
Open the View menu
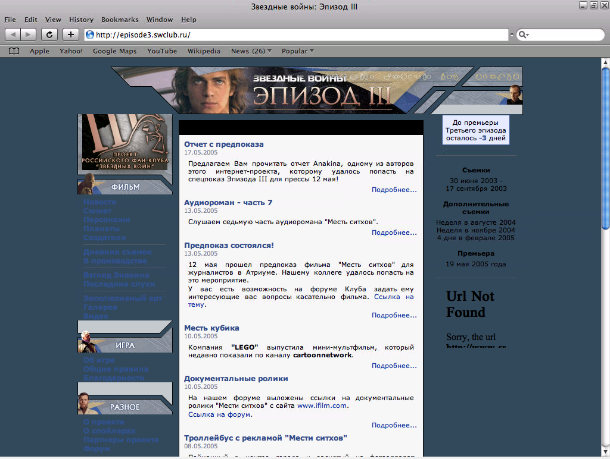click(53, 20)
